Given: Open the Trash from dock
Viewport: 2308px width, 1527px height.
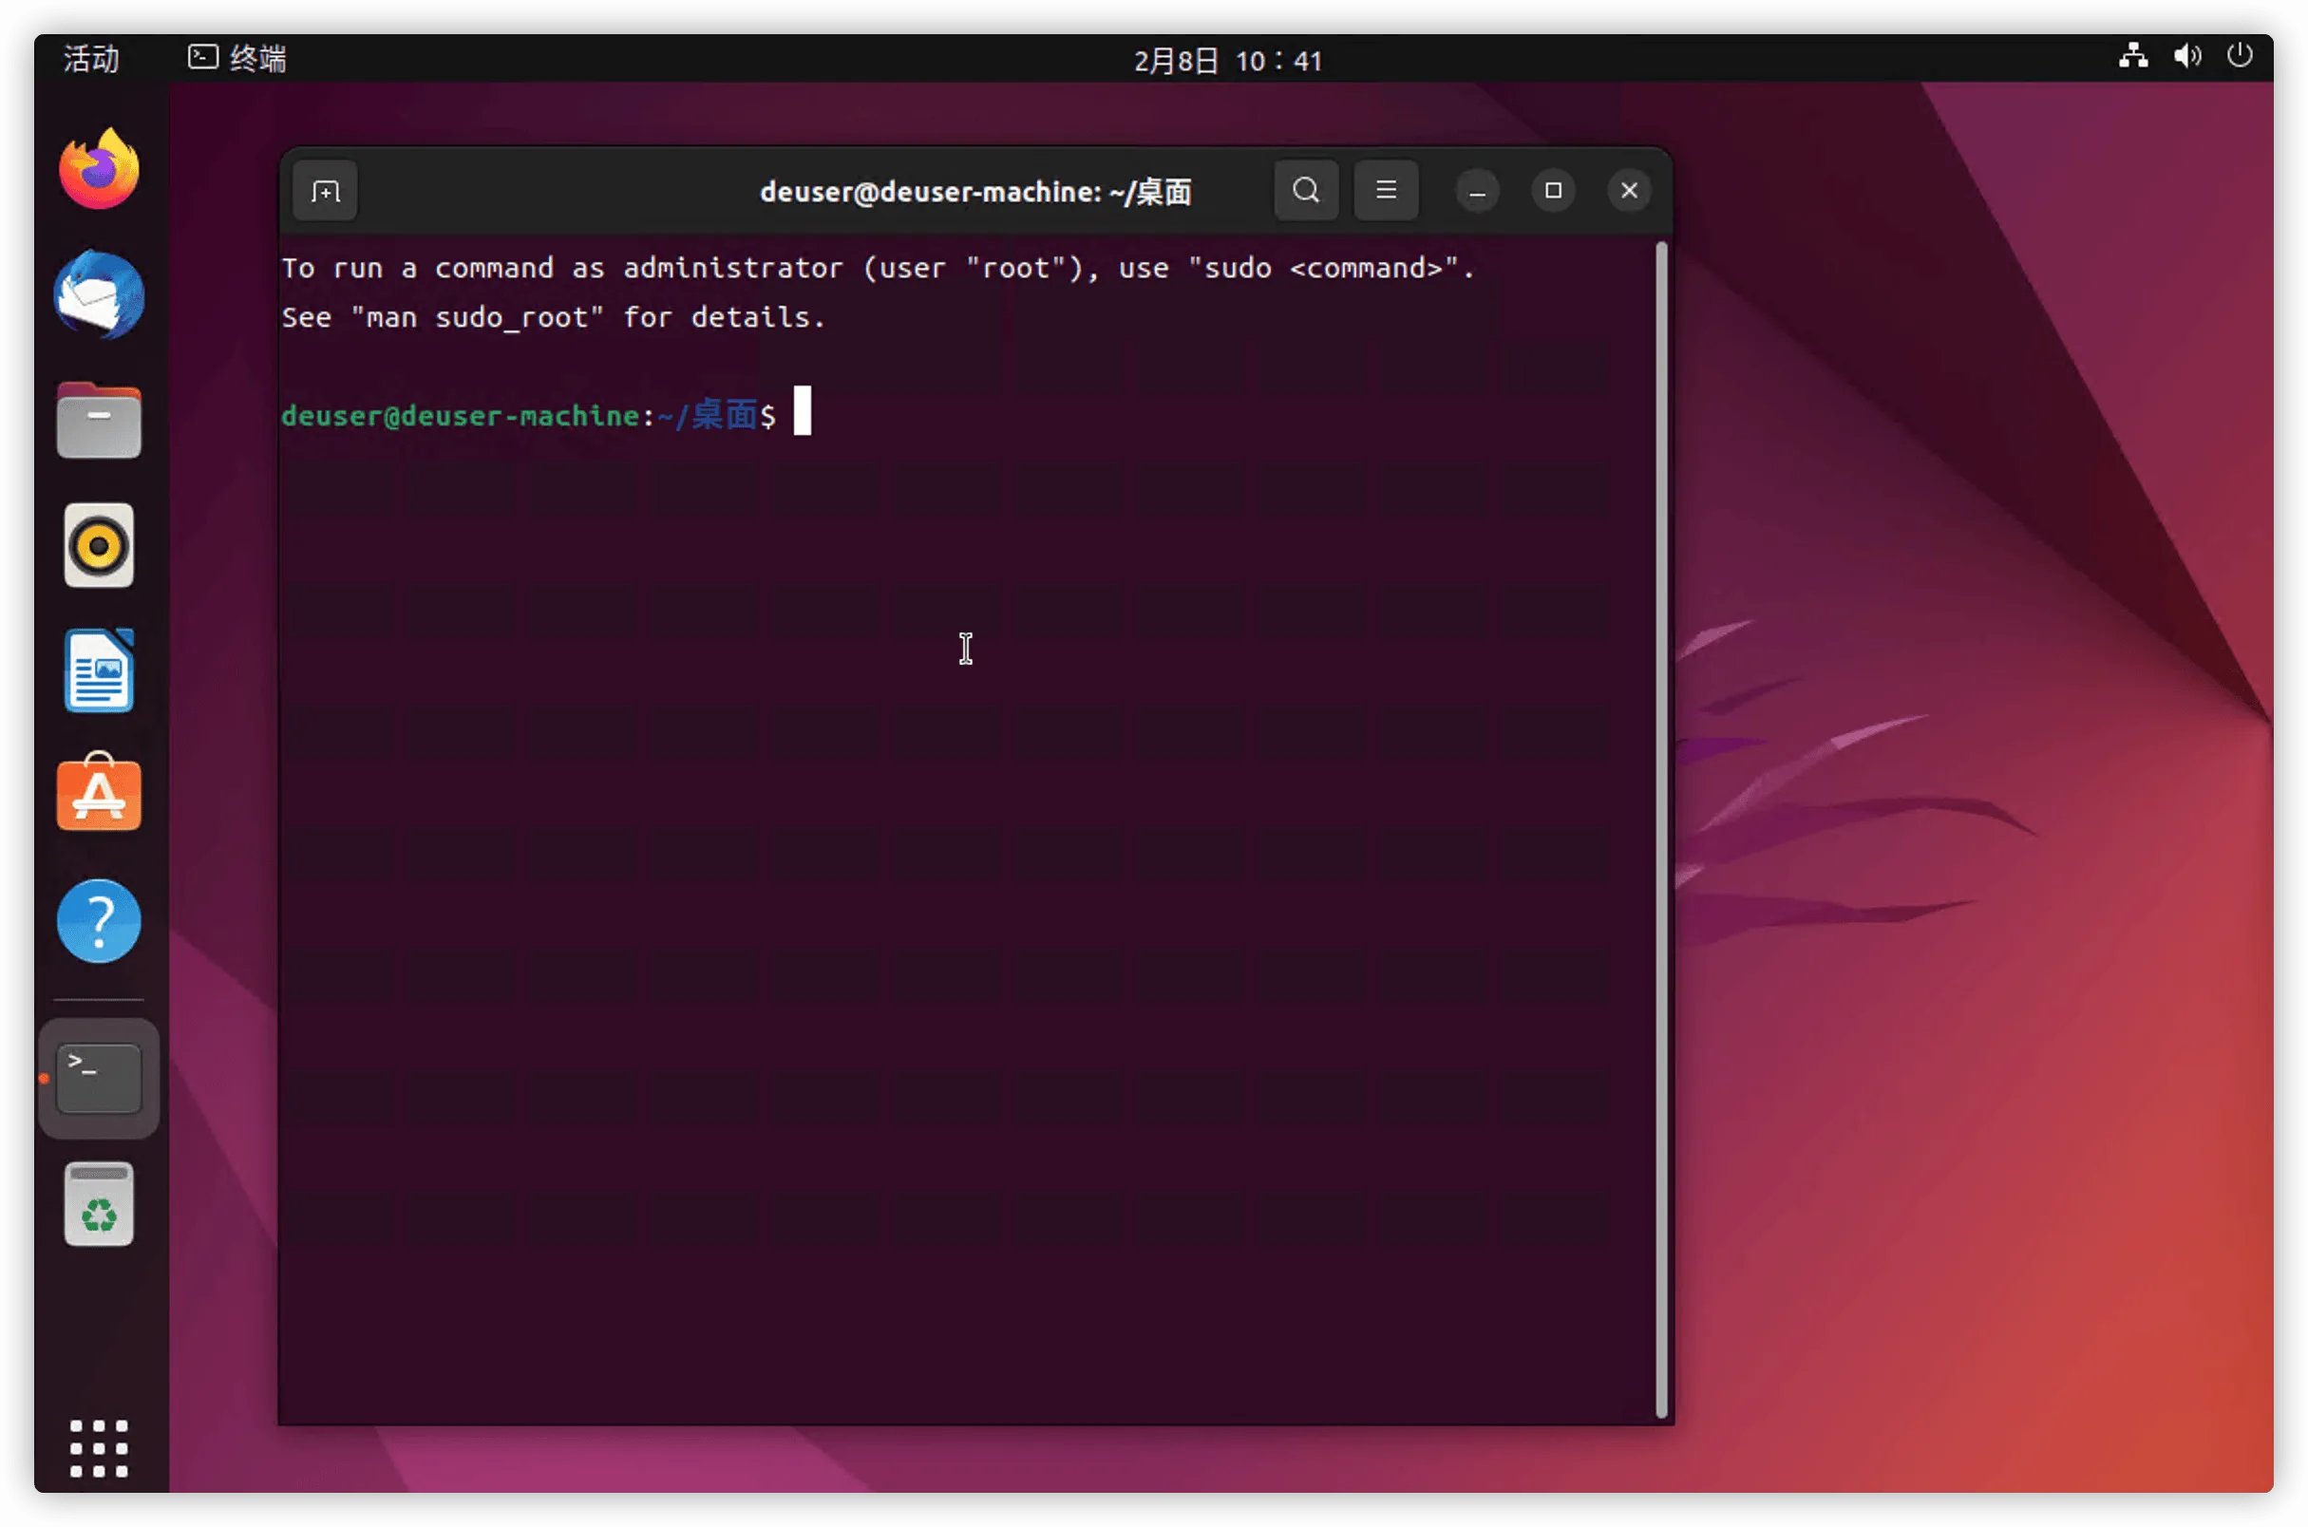Looking at the screenshot, I should pyautogui.click(x=99, y=1205).
